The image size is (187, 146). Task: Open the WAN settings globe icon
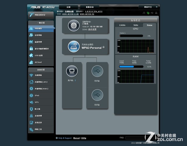31,89
